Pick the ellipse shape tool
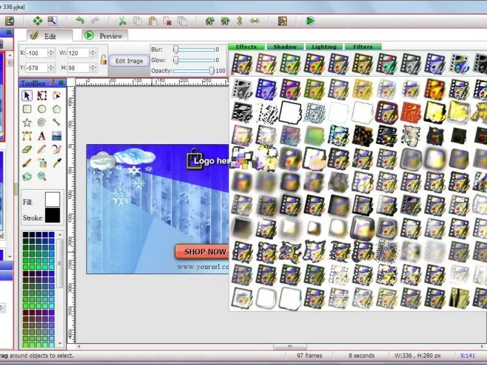The width and height of the screenshot is (487, 365). pyautogui.click(x=42, y=109)
